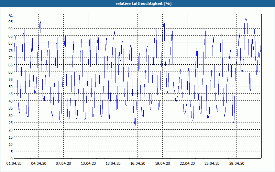Select the '10.04.20' date label

[88, 163]
